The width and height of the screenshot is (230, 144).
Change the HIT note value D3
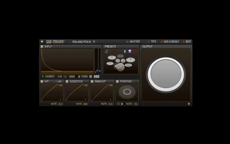click(60, 104)
